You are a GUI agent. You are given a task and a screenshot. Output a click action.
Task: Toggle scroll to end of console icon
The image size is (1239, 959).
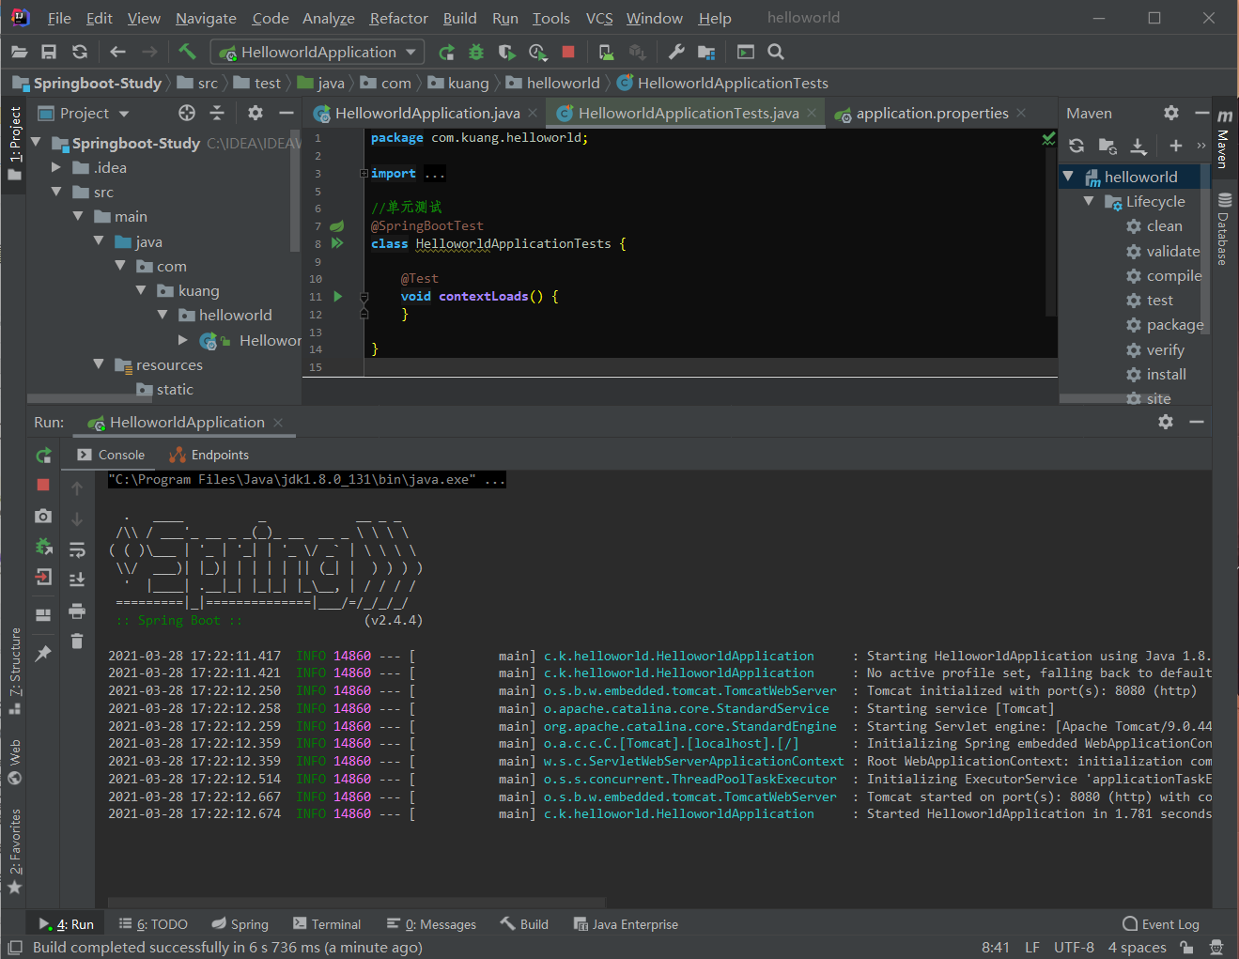(77, 580)
